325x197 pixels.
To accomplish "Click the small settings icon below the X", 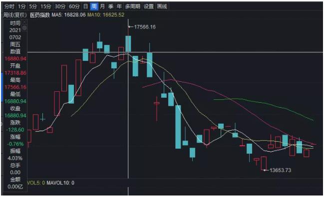I will point(24,28).
